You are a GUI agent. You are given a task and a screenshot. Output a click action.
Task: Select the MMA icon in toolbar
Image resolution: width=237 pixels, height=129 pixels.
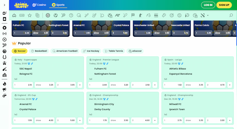(156, 15)
